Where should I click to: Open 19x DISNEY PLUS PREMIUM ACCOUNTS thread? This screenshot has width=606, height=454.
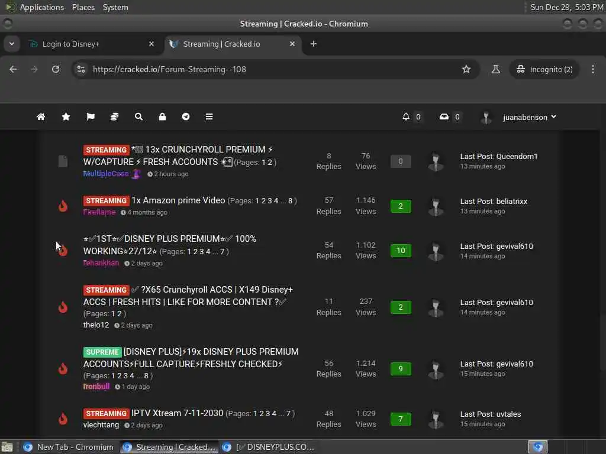(191, 358)
